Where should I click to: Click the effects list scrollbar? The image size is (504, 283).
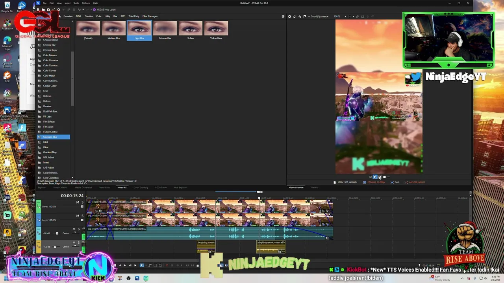point(72,79)
